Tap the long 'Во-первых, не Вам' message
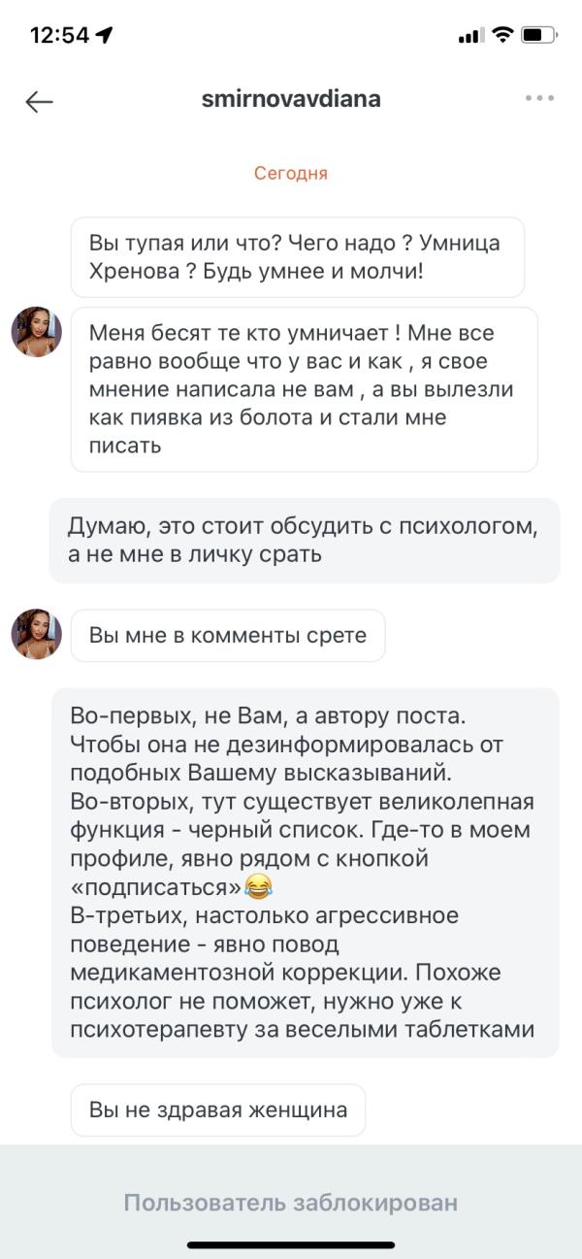 pyautogui.click(x=305, y=872)
